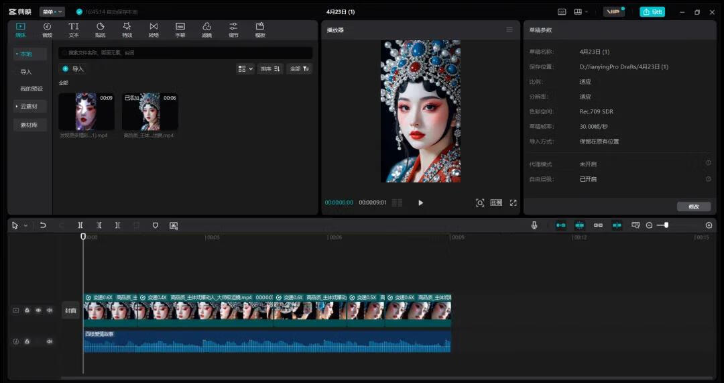The image size is (724, 383).
Task: Open the 媒体 (Media) tab
Action: [x=20, y=30]
